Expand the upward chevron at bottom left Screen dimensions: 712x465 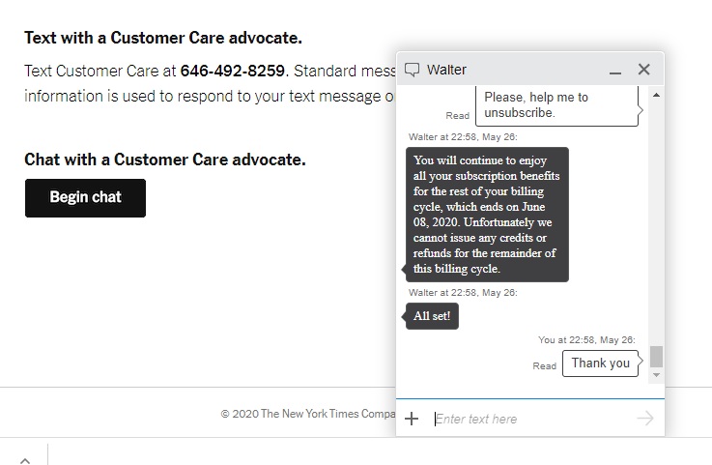25,460
